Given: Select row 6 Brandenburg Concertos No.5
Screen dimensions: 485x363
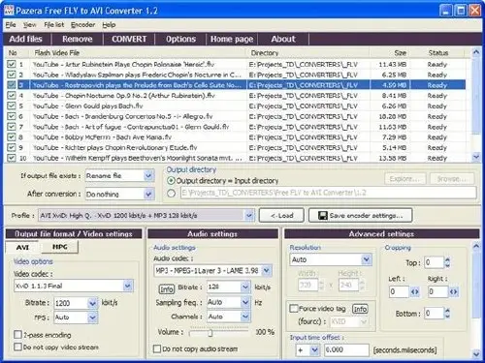Looking at the screenshot, I should (236, 116).
